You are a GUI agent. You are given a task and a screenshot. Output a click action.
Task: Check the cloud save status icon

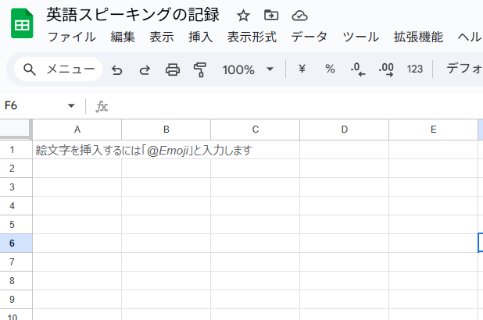[x=299, y=15]
